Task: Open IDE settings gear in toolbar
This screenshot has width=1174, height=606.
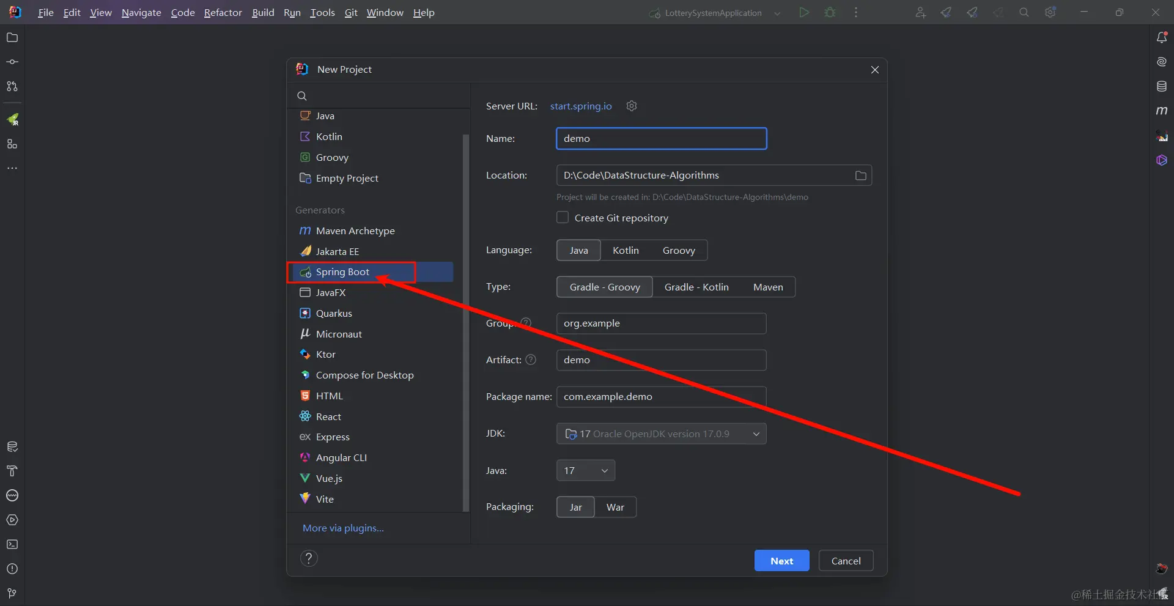Action: pyautogui.click(x=1050, y=12)
